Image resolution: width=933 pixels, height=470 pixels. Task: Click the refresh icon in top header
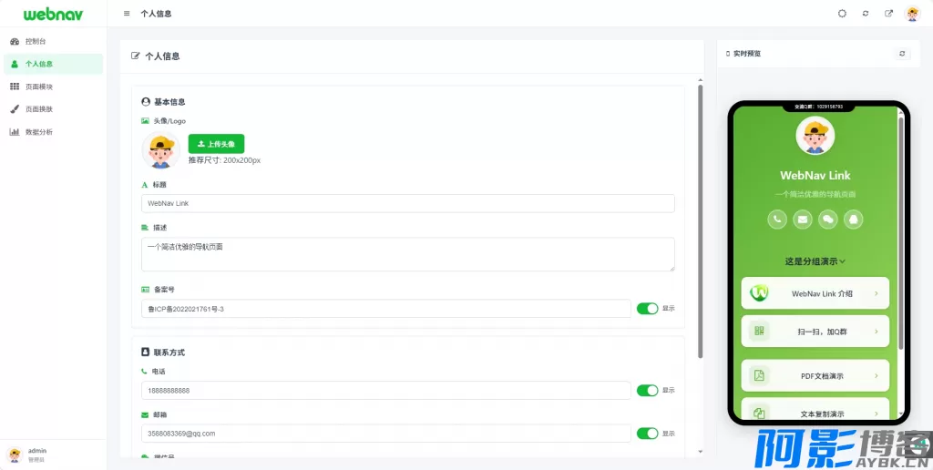[x=866, y=14]
